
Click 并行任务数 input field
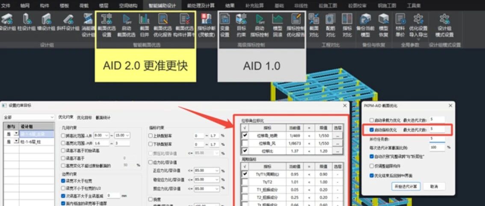pos(437,139)
